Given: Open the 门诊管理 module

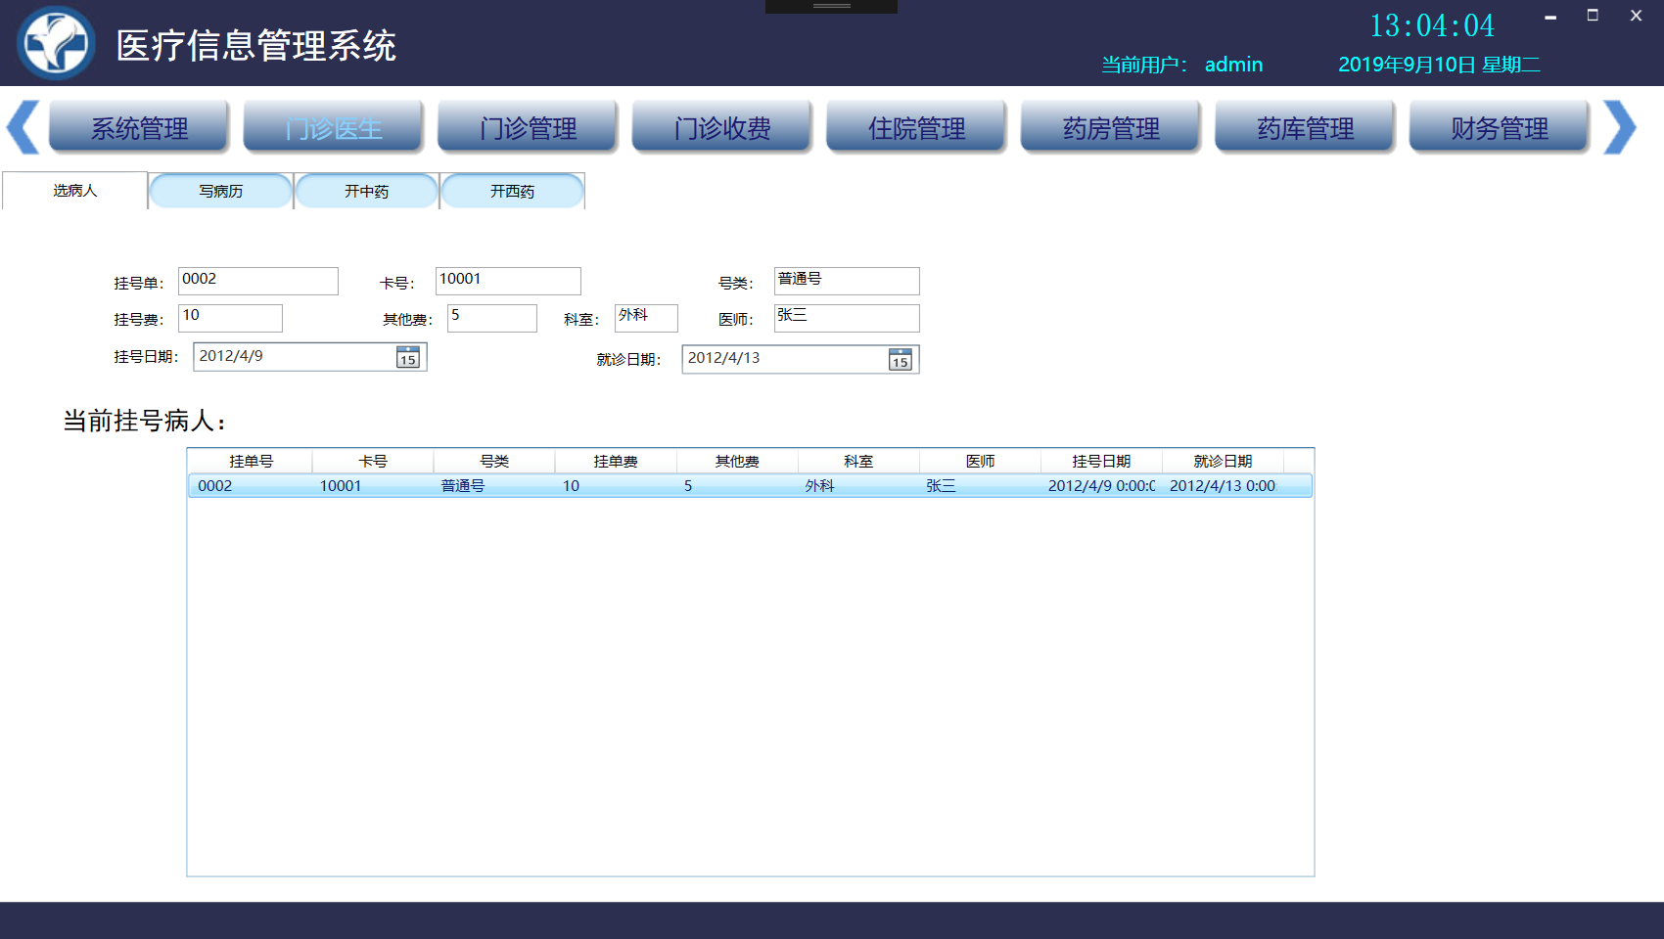Looking at the screenshot, I should [x=528, y=127].
